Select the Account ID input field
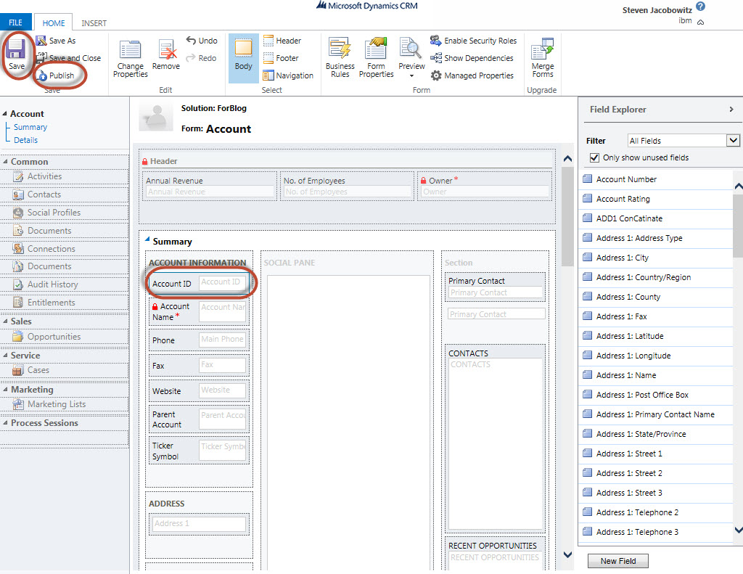The height and width of the screenshot is (574, 743). [222, 283]
